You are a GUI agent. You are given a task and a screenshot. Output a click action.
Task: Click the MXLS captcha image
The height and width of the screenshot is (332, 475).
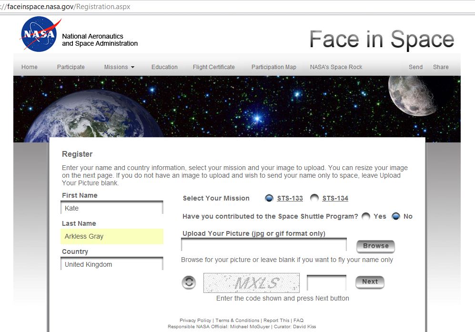tap(252, 283)
